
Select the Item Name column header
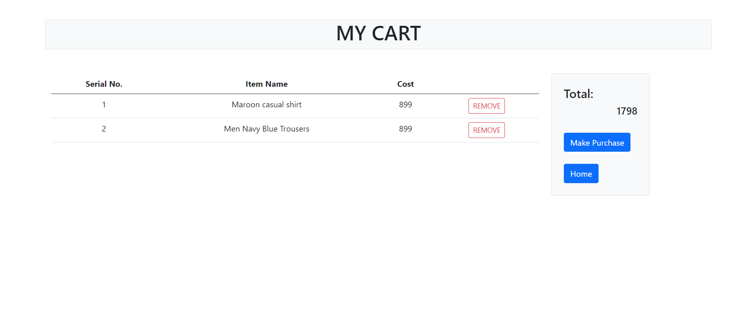(x=267, y=84)
